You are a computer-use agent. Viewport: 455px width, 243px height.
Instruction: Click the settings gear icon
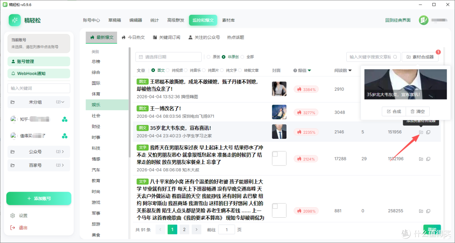13,216
